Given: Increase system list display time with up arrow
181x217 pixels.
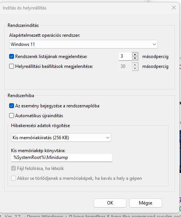Looking at the screenshot, I should pyautogui.click(x=135, y=54).
